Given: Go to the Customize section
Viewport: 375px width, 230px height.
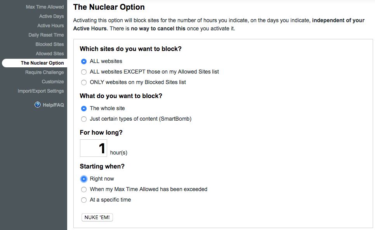Looking at the screenshot, I should tap(53, 82).
